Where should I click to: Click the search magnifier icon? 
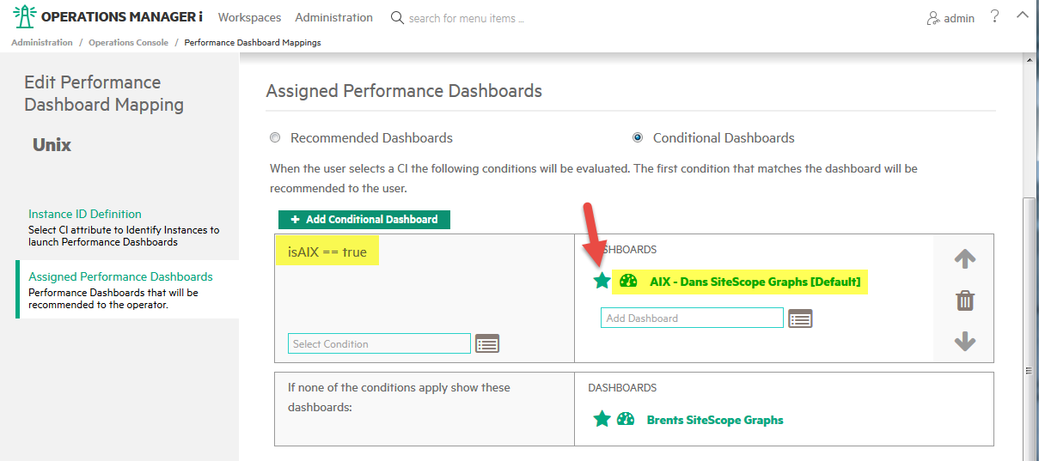397,17
